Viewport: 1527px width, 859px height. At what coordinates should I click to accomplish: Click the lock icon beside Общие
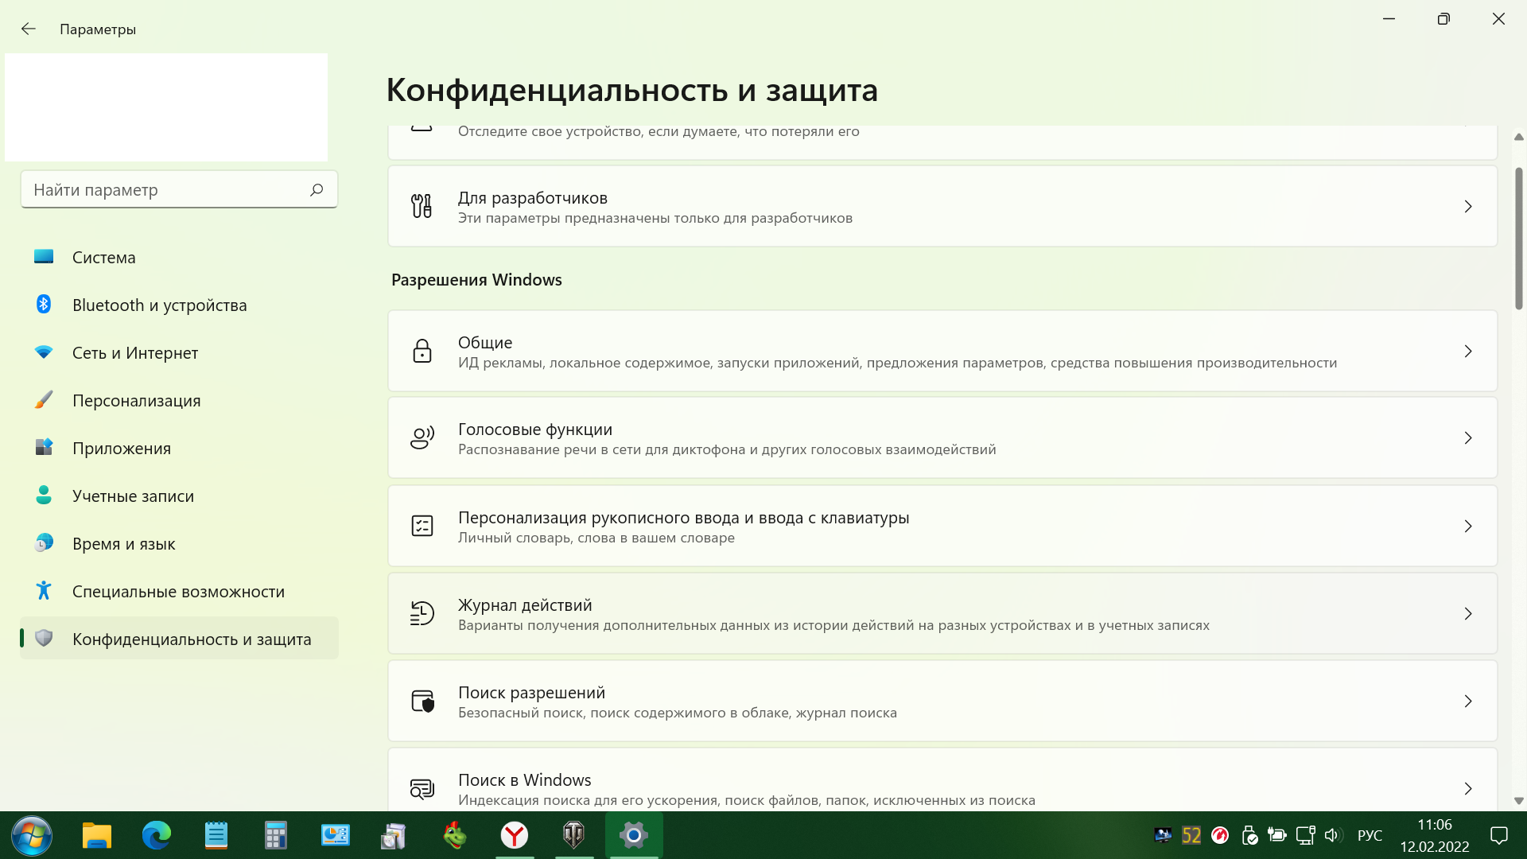click(x=422, y=351)
